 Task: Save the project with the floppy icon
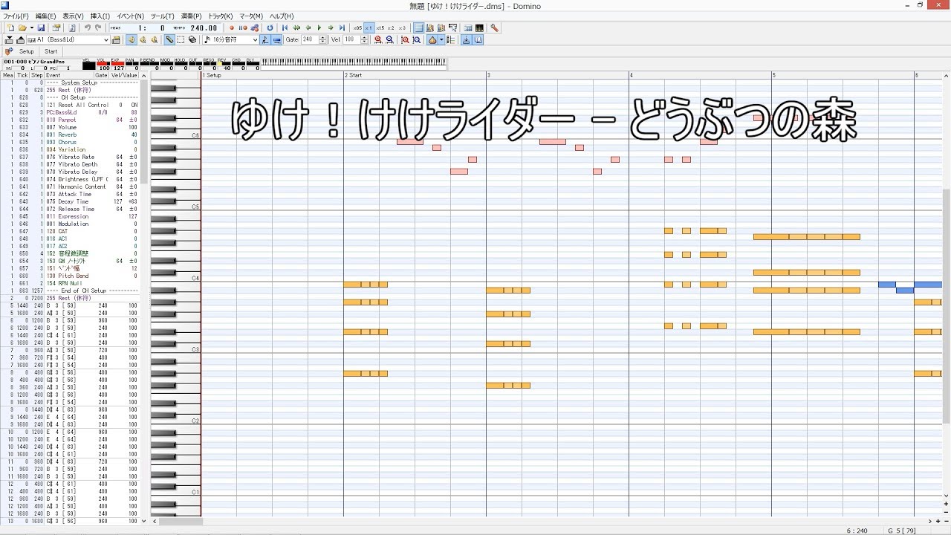click(x=41, y=27)
